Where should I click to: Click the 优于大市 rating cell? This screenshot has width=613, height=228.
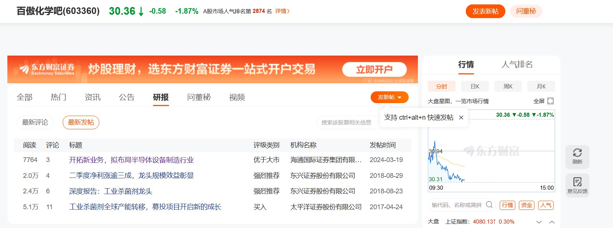point(266,160)
